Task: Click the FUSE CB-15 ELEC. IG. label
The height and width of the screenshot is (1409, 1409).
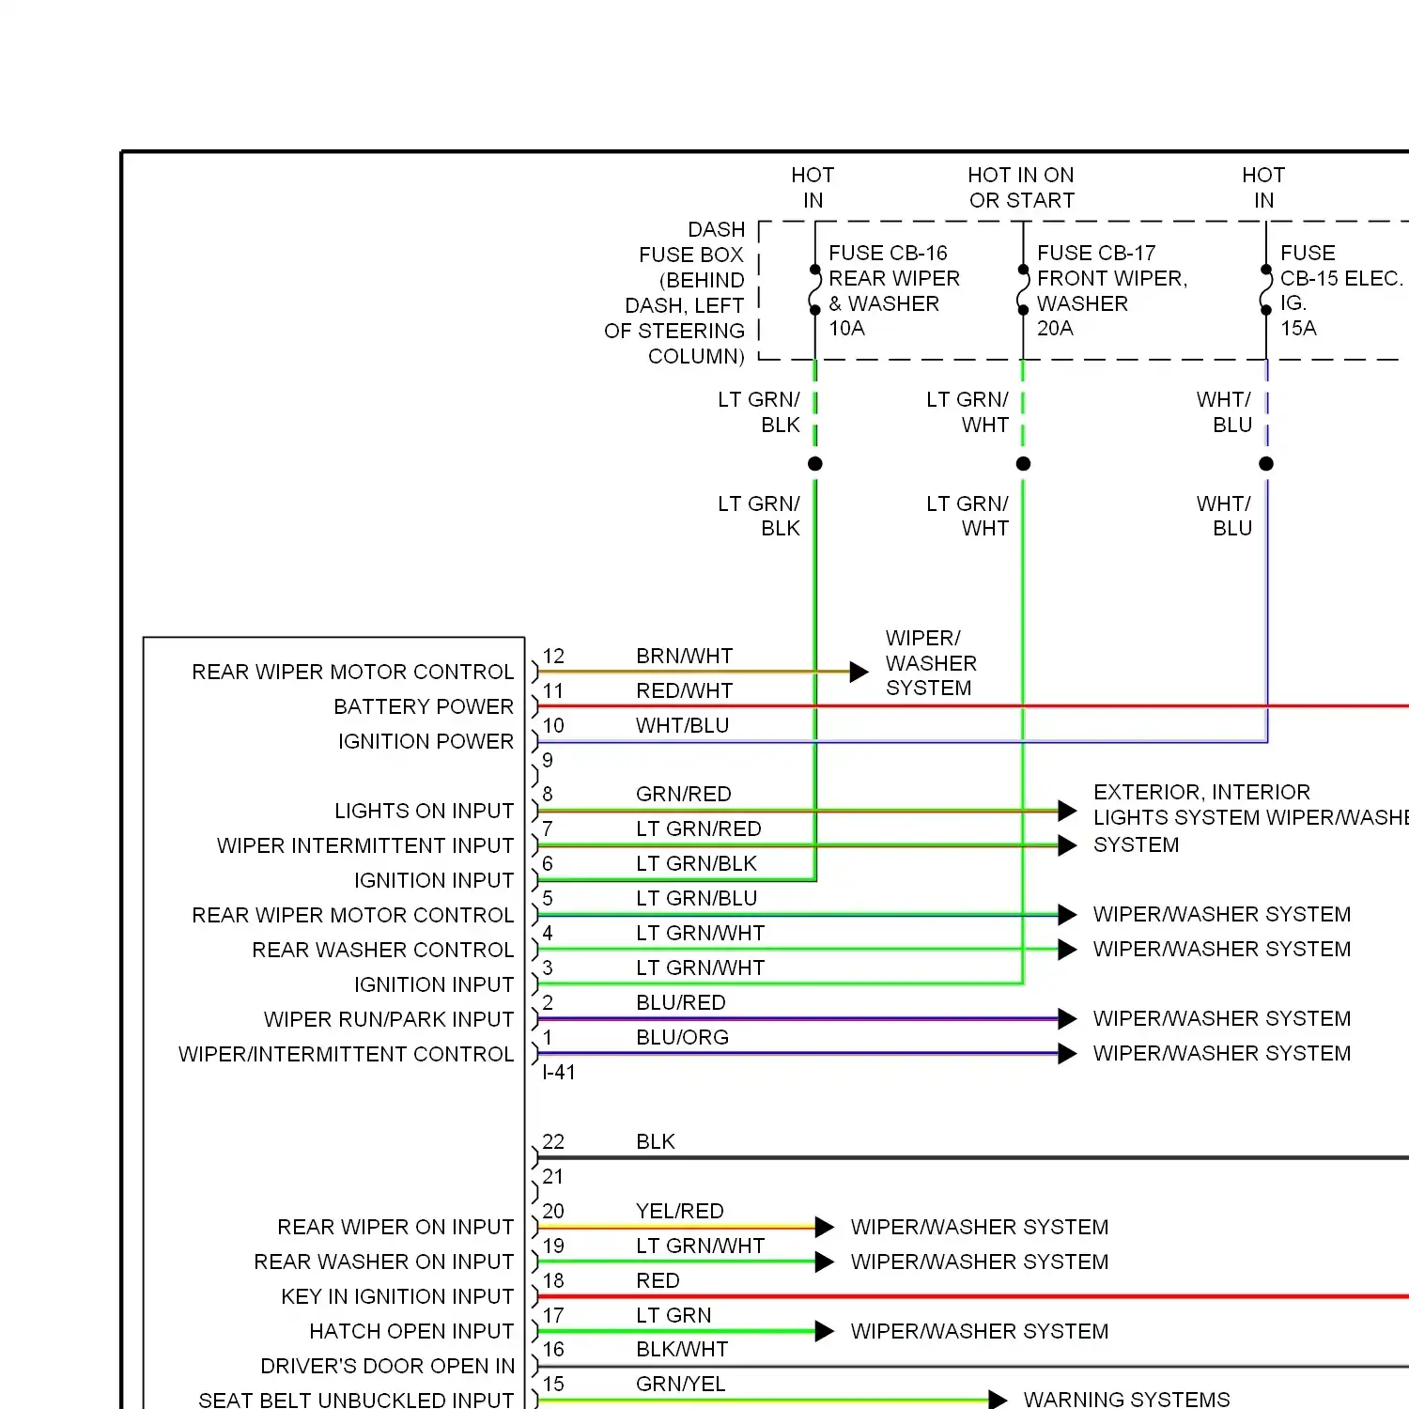Action: [1341, 290]
